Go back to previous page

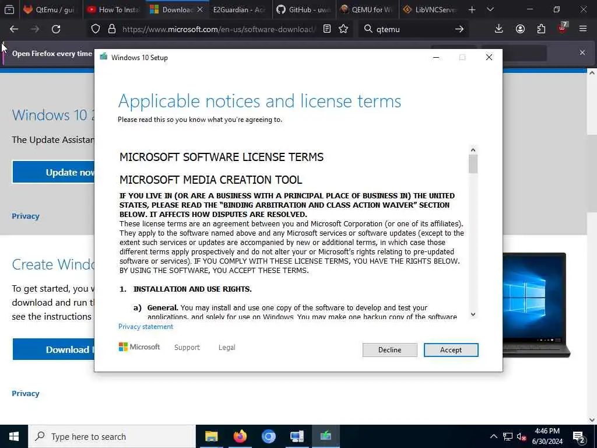(x=14, y=29)
